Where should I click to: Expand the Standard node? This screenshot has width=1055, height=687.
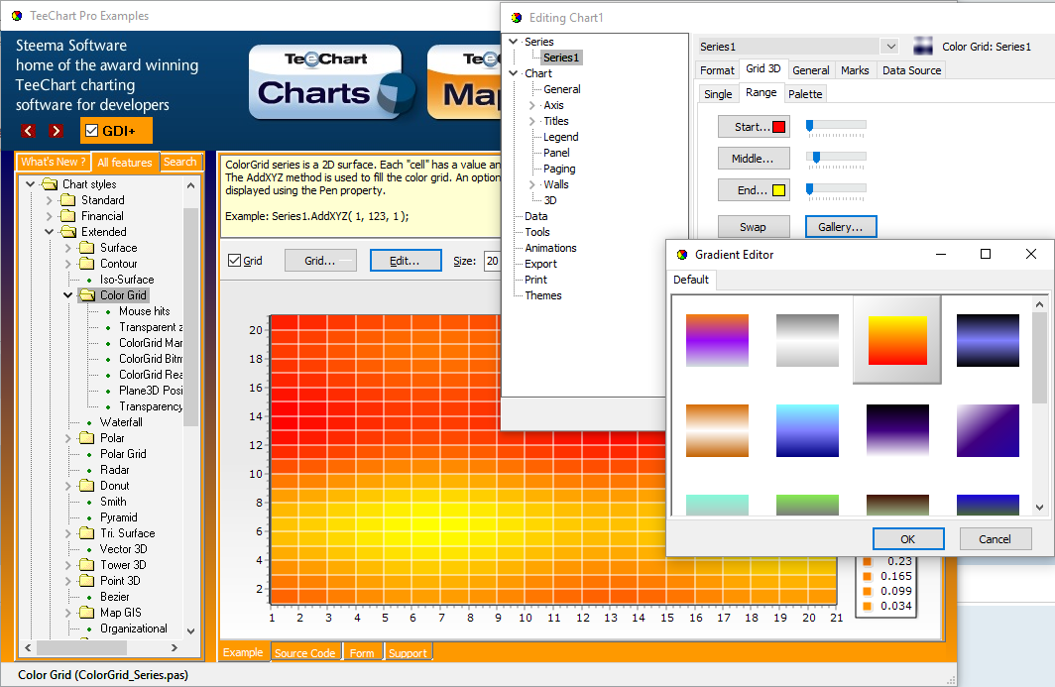click(49, 200)
